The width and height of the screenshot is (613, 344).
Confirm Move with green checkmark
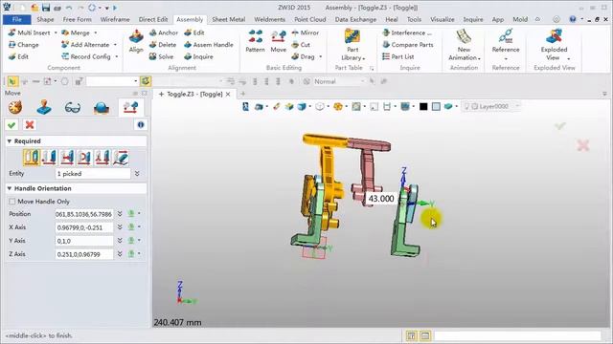click(11, 125)
